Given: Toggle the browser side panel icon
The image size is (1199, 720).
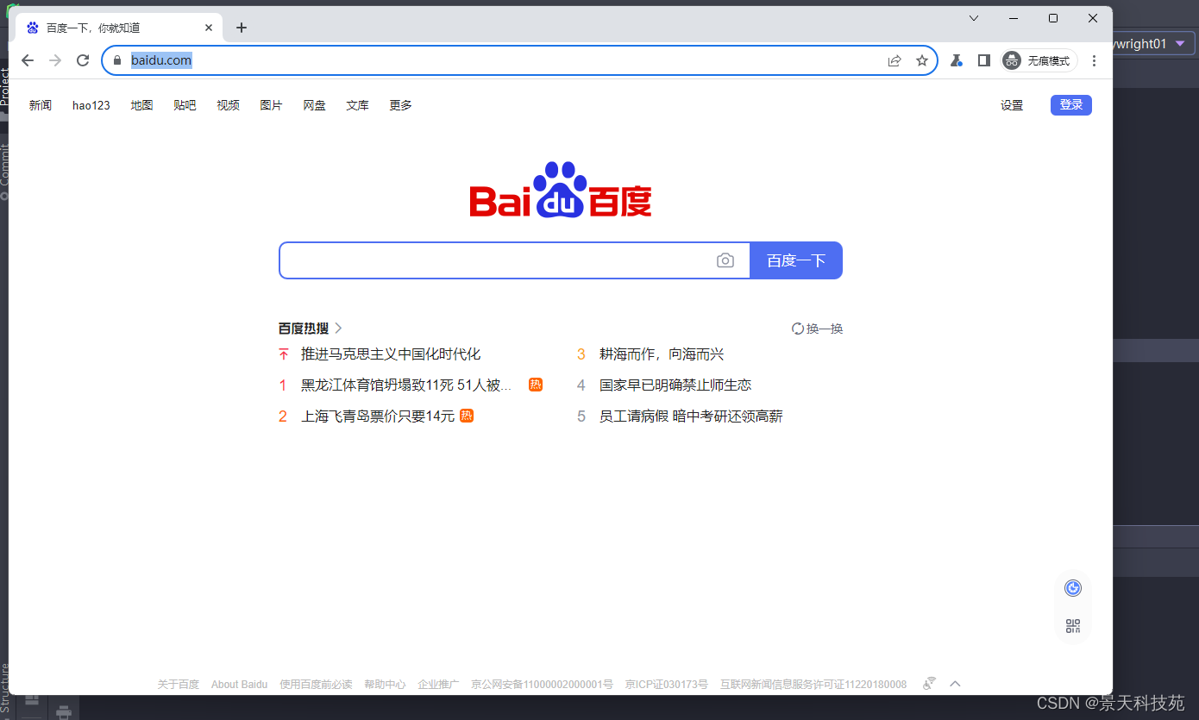Looking at the screenshot, I should coord(983,60).
